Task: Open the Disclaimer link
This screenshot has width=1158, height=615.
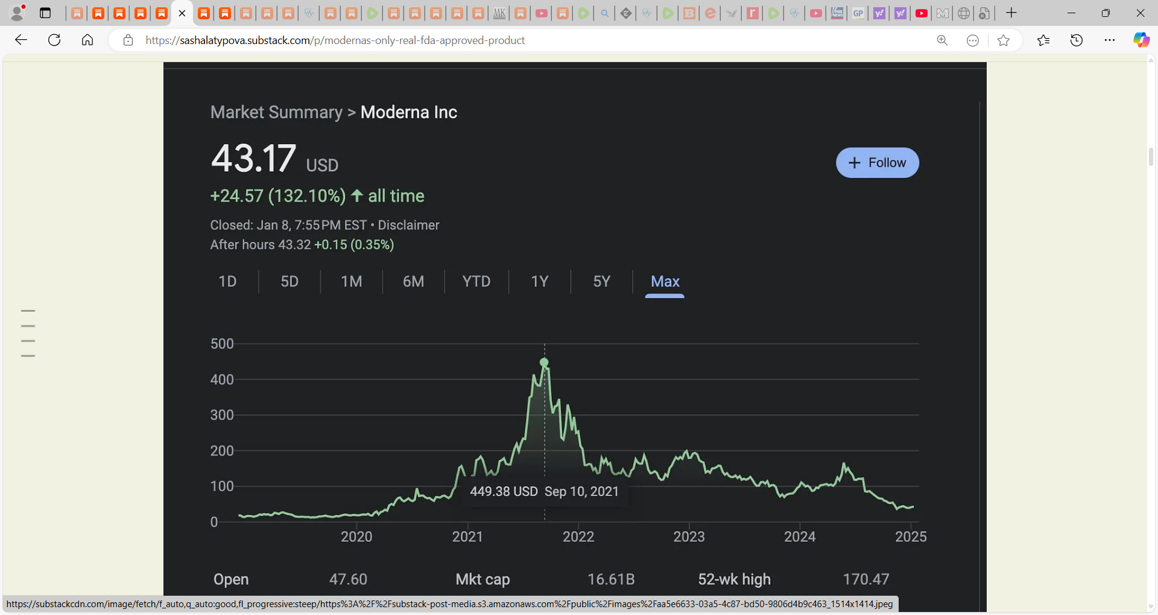Action: pos(408,225)
